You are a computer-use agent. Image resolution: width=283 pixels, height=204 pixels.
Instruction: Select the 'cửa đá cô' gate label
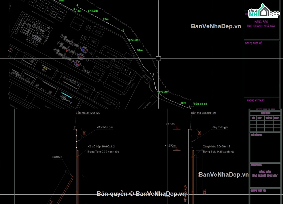click(200, 103)
